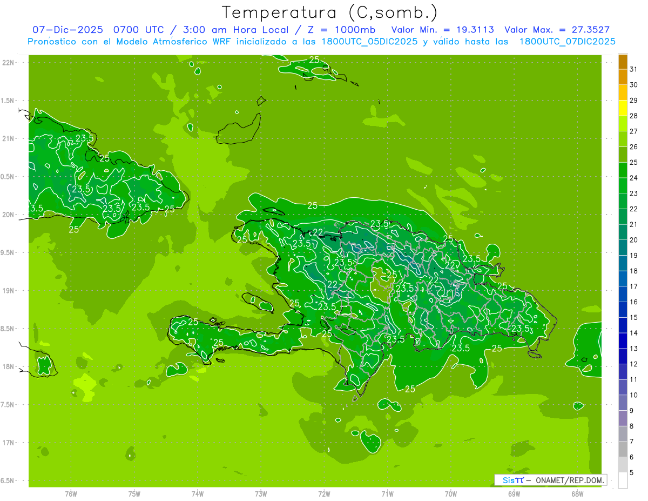The width and height of the screenshot is (648, 501).
Task: Click the partial "1.5N" latitude label
Action: (8, 101)
